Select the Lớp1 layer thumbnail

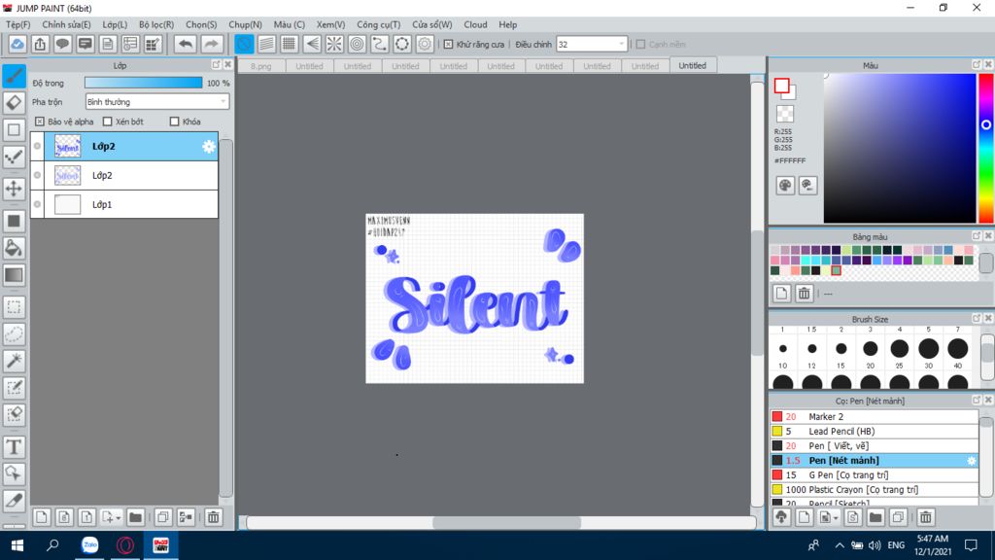67,204
